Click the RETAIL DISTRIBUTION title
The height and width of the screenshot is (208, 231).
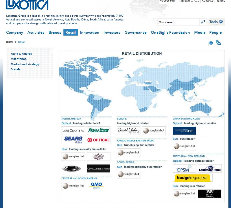pyautogui.click(x=142, y=53)
